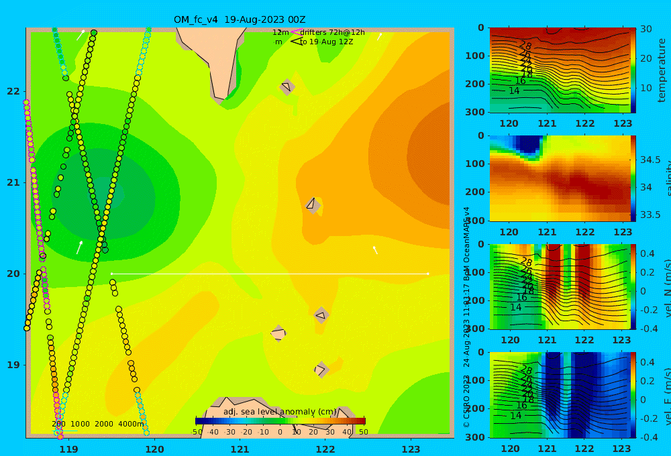671x456 pixels.
Task: Click the black triangle legend symbol
Action: pyautogui.click(x=296, y=42)
